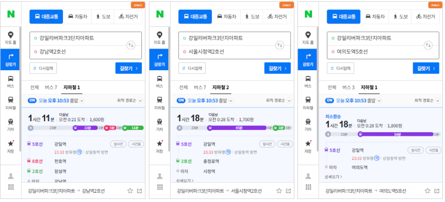Open 저장 star in the 여의도역 panel sidebar
The height and width of the screenshot is (202, 445).
(308, 147)
